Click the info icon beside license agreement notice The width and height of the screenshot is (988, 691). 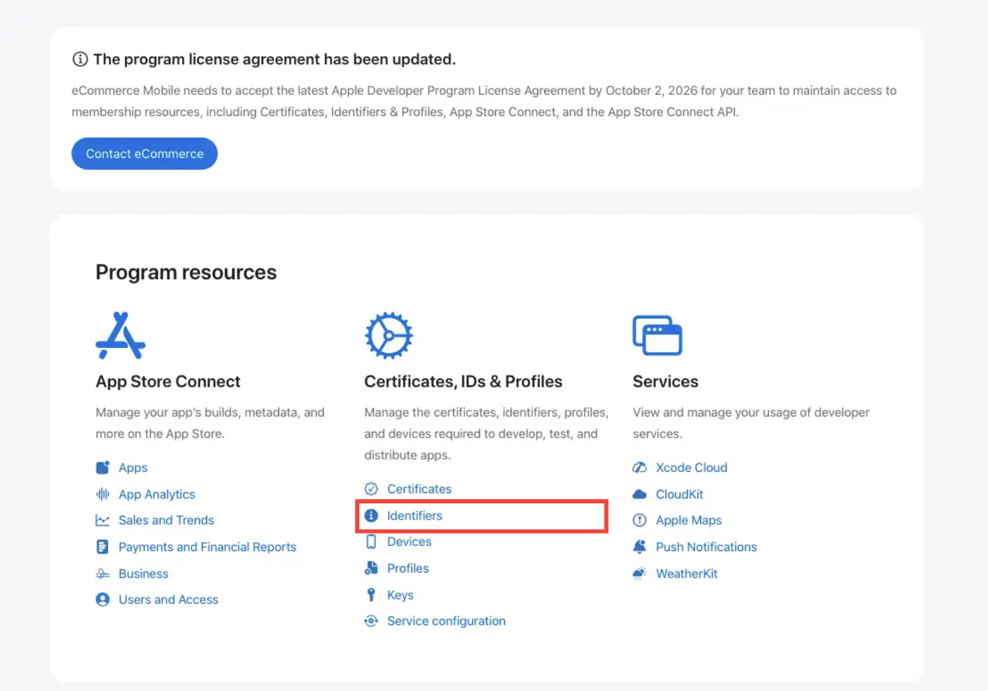click(80, 59)
